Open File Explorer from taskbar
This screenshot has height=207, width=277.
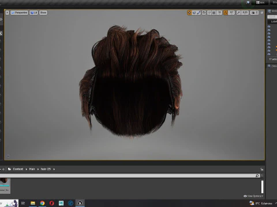[x=33, y=203]
